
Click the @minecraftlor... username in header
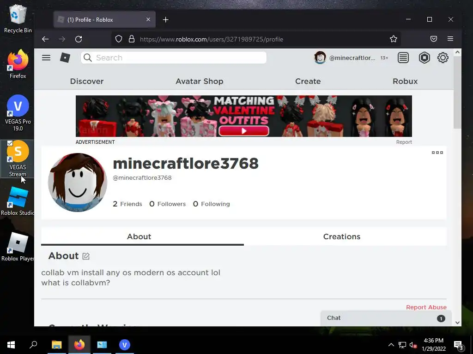coord(352,58)
